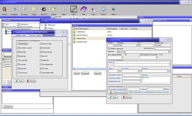Click the Додати button under employee list
The image size is (192, 116).
click(76, 73)
